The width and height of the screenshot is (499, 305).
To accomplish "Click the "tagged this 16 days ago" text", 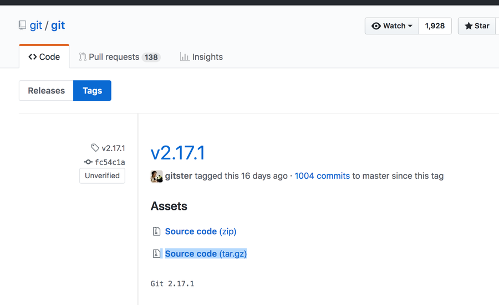I will tap(241, 176).
